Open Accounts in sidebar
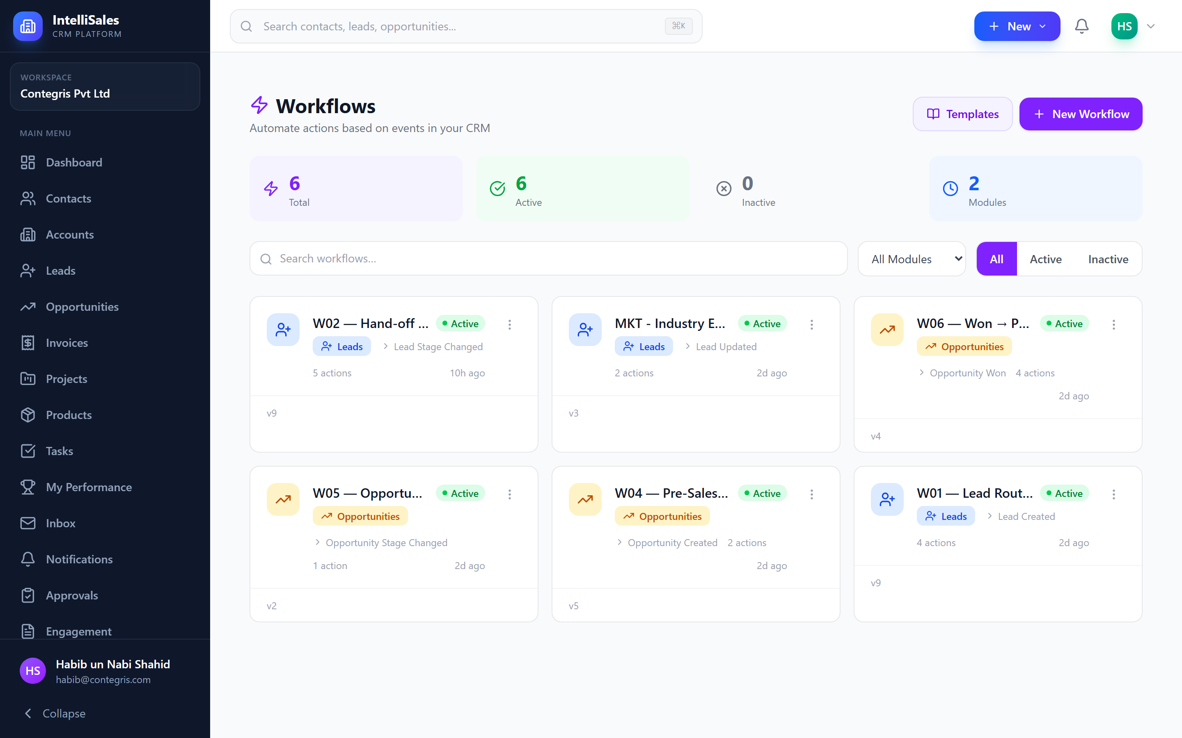 (x=105, y=235)
